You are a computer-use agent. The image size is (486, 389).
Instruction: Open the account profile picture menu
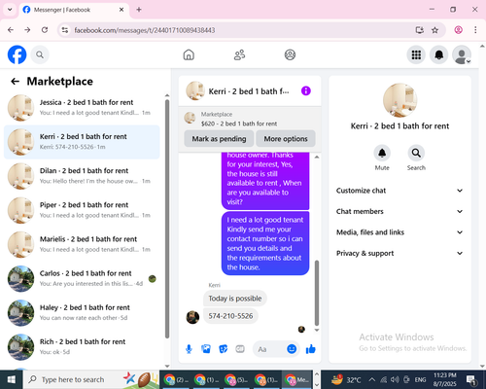[x=462, y=54]
